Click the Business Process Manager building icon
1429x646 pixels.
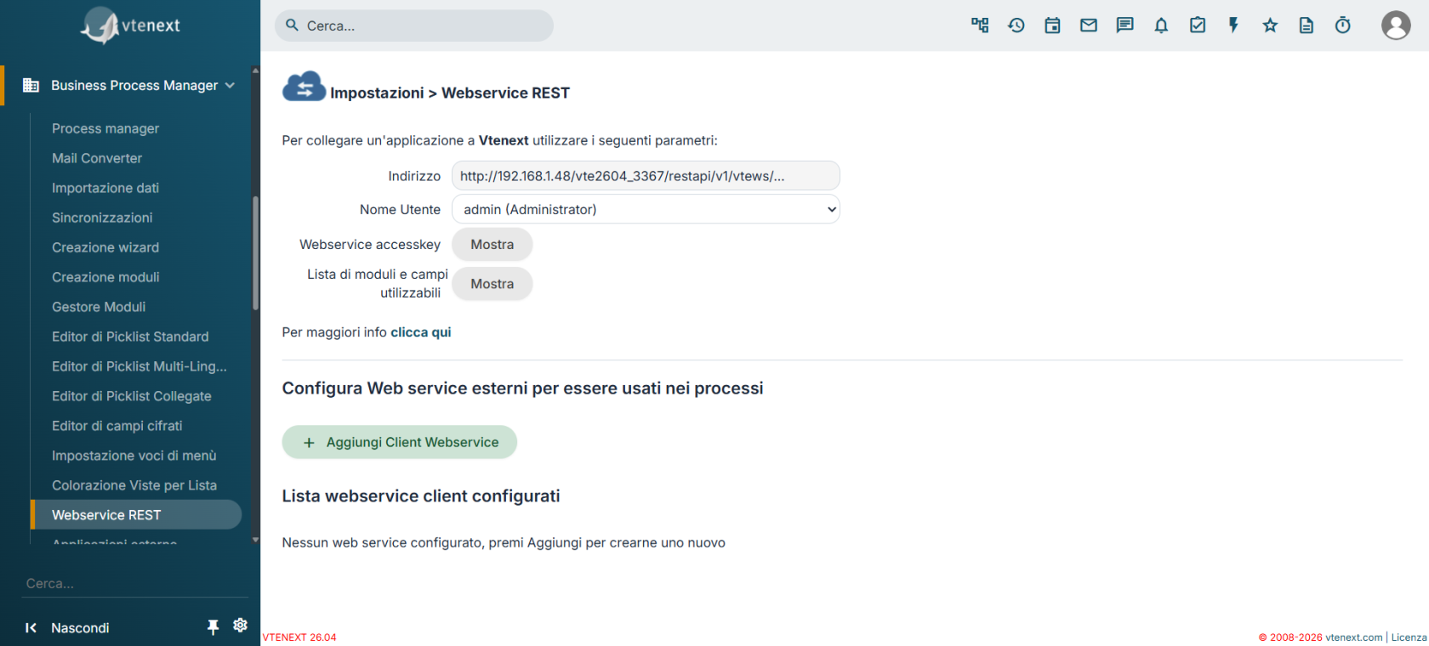31,85
